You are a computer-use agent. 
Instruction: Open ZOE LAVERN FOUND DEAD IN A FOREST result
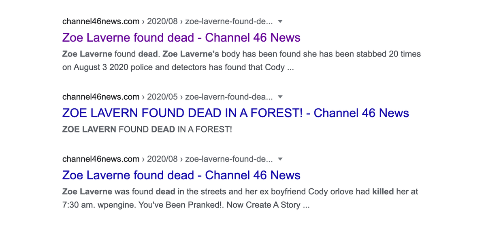pos(236,113)
